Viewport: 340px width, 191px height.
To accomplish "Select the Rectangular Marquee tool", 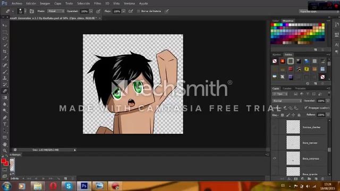I will (5, 32).
